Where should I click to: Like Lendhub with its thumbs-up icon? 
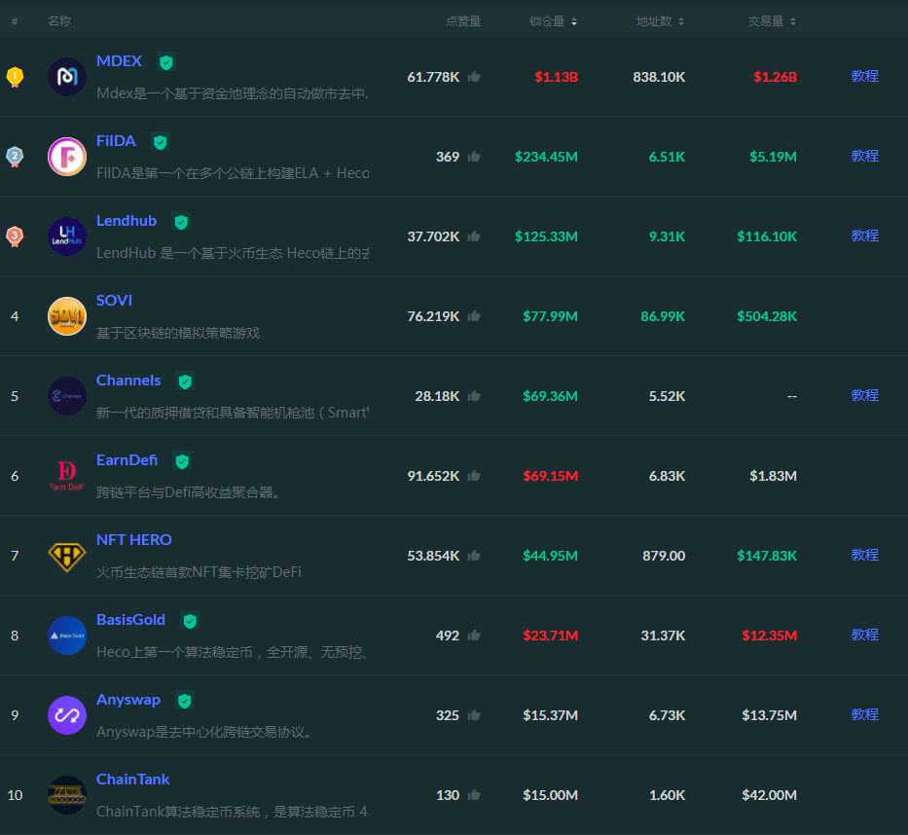tap(474, 236)
